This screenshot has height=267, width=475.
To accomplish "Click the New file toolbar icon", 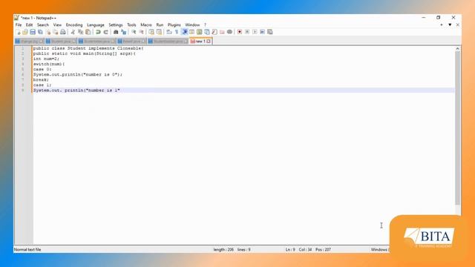I will coord(18,32).
